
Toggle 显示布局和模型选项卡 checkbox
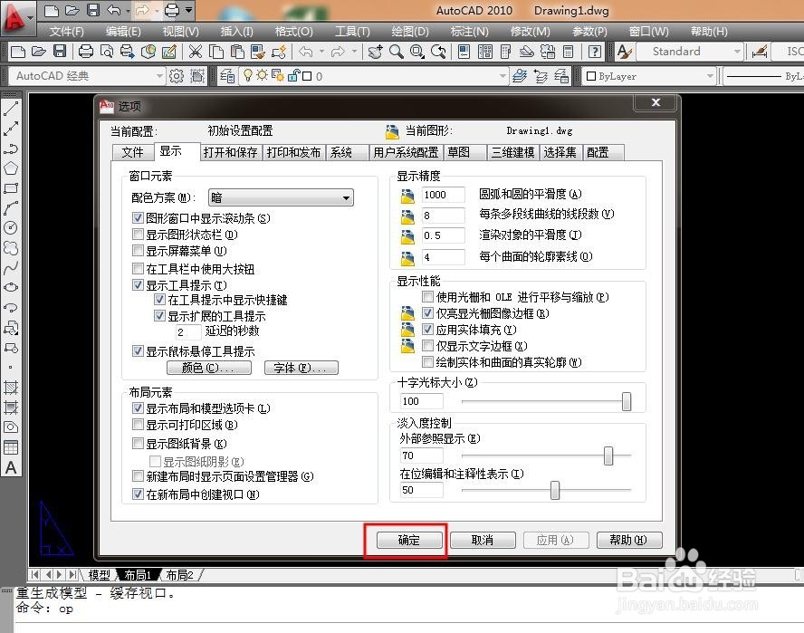(138, 408)
